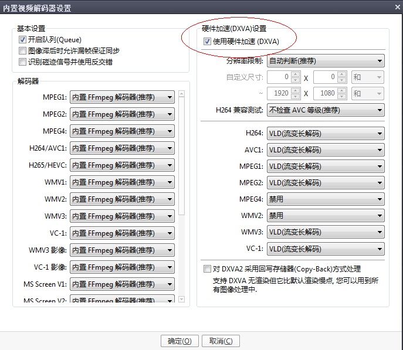Screen dimensions: 403x350
Task: Open the MPEG4 decoder dropdown in 解码器 list
Action: (x=123, y=131)
